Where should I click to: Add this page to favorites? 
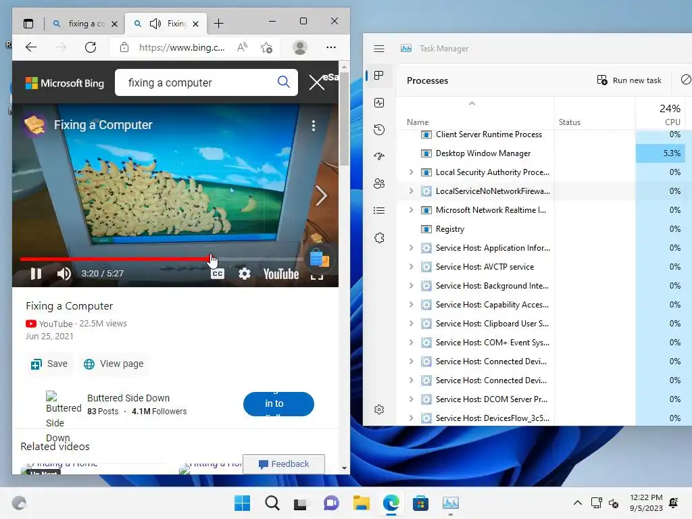[x=266, y=47]
